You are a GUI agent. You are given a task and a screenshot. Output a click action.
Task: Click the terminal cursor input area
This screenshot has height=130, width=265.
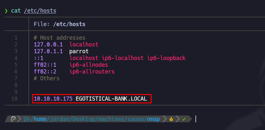coord(195,119)
